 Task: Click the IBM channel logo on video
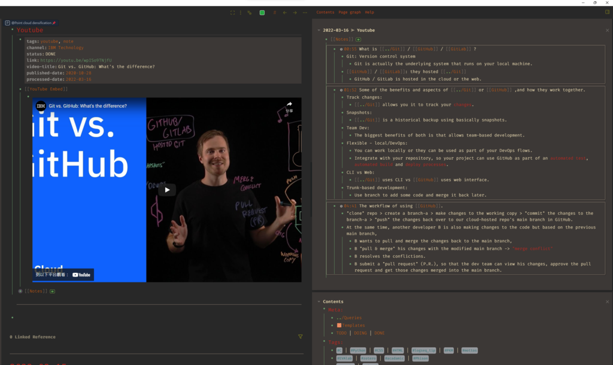pos(41,106)
